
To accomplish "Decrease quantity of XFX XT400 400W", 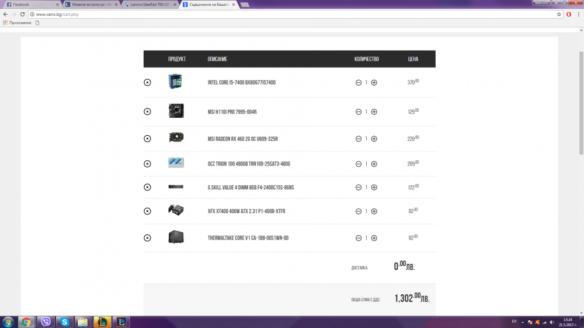I will point(359,211).
